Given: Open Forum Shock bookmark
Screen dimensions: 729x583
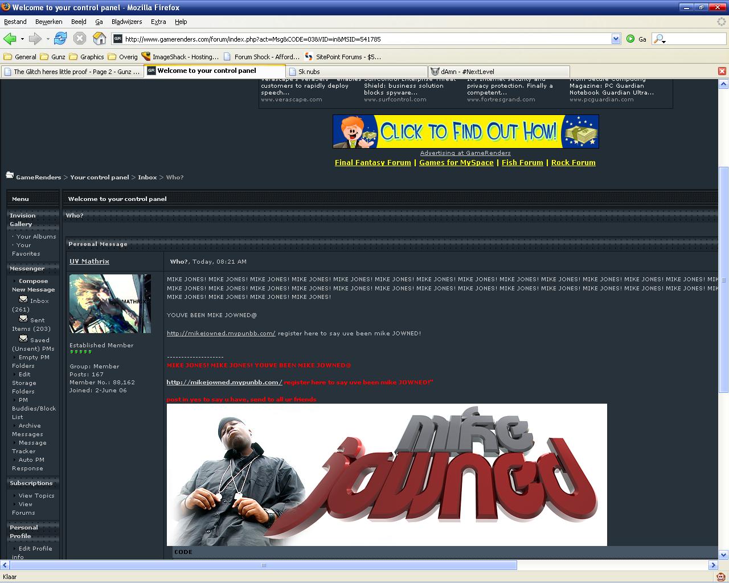Looking at the screenshot, I should (261, 57).
